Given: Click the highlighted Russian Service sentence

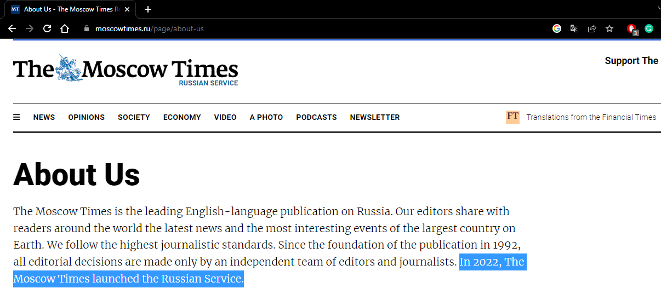Looking at the screenshot, I should pyautogui.click(x=269, y=270).
